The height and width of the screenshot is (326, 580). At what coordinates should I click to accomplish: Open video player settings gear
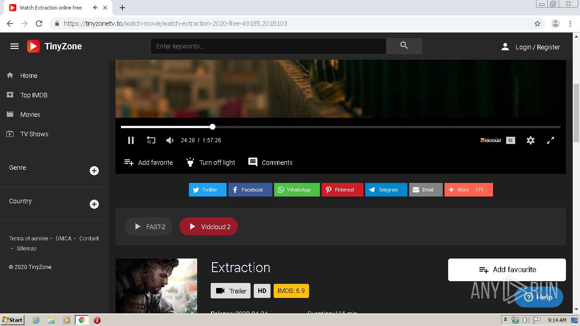click(531, 140)
